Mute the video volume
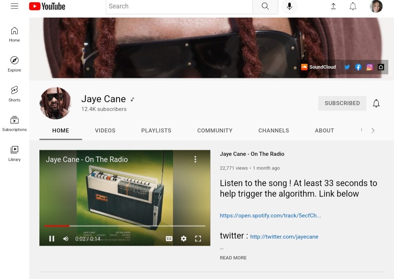 tap(66, 239)
